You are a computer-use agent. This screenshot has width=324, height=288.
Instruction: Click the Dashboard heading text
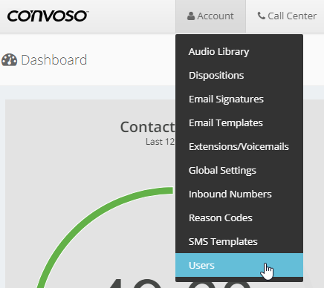click(x=54, y=60)
